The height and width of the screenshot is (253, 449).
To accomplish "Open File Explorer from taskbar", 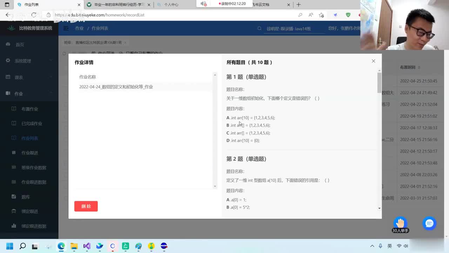I will (x=74, y=246).
